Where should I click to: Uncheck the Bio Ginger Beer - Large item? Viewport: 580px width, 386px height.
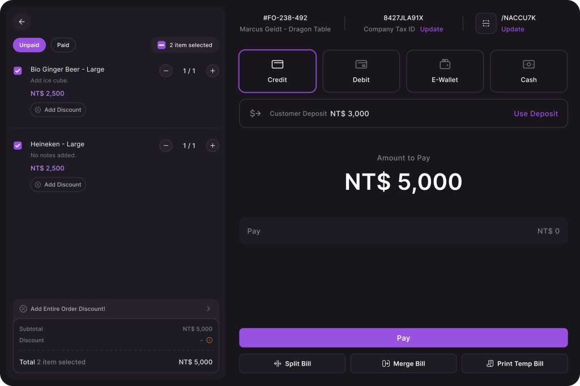[18, 71]
